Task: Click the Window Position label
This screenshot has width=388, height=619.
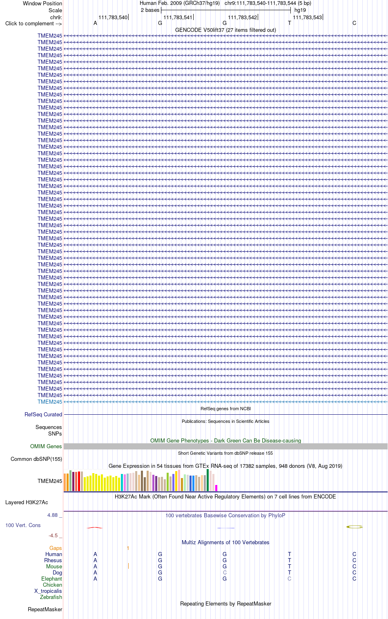Action: (42, 3)
